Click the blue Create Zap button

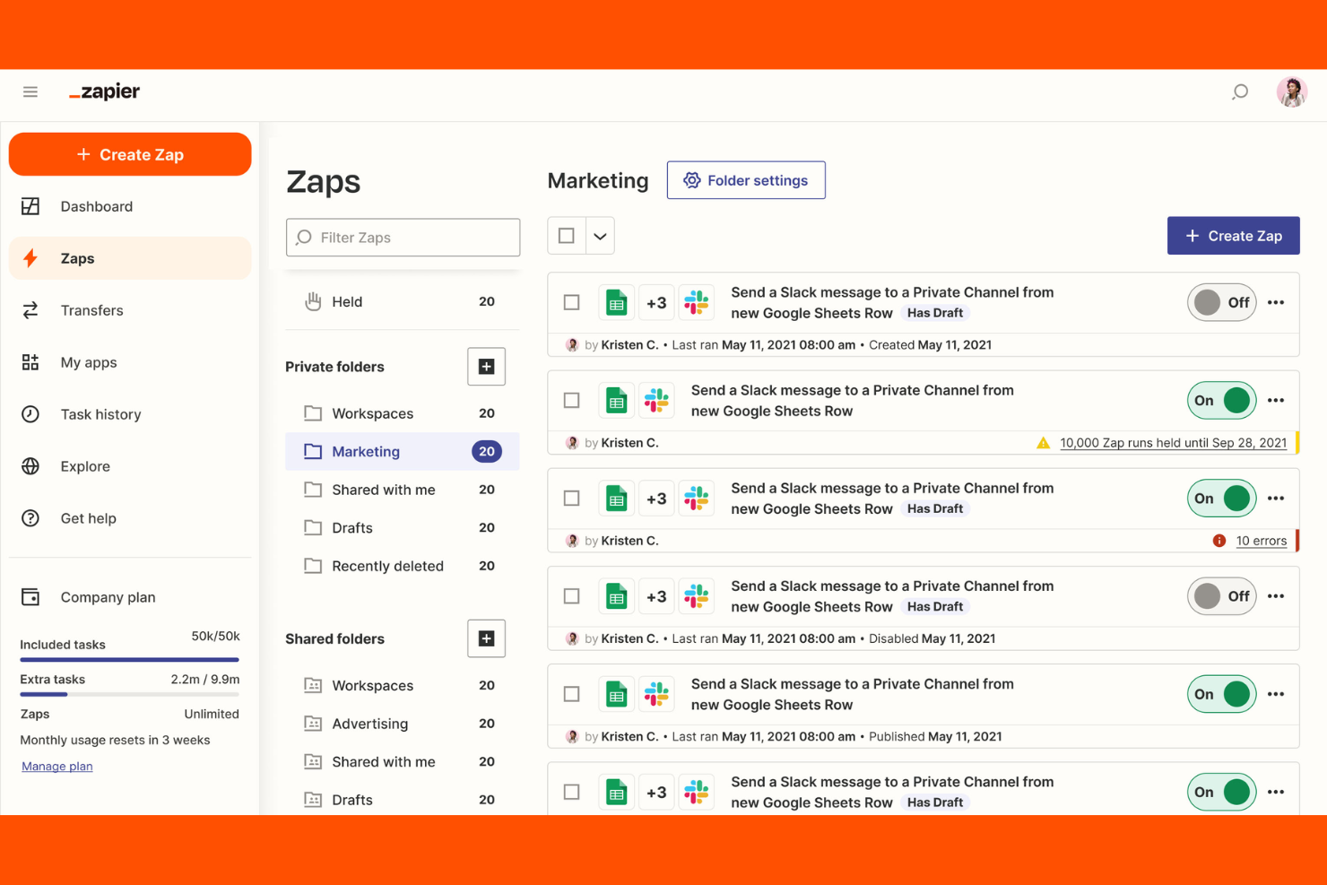[x=1233, y=236]
